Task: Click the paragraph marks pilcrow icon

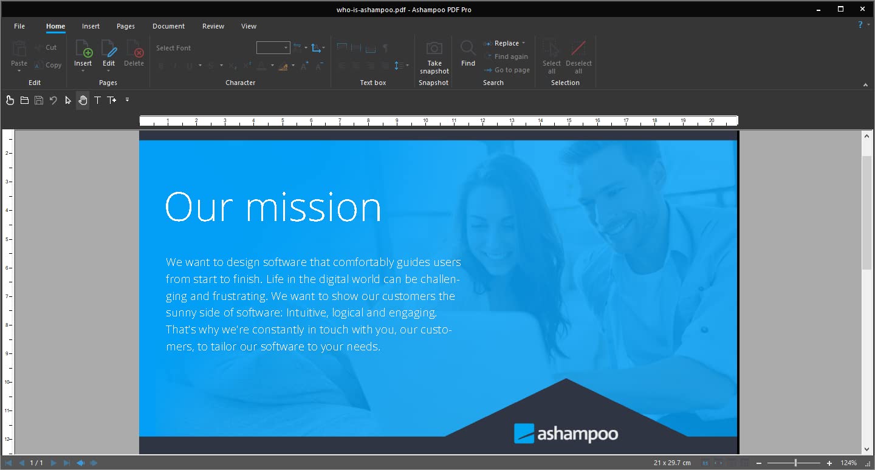Action: (x=385, y=48)
